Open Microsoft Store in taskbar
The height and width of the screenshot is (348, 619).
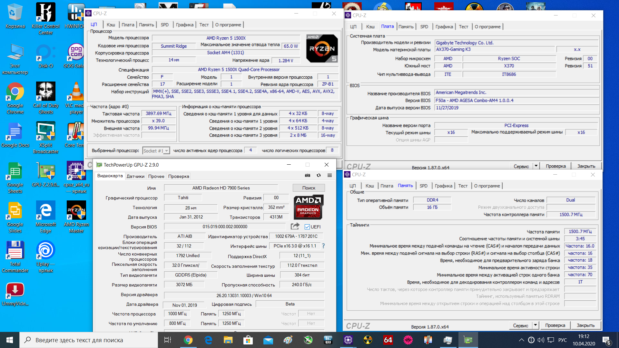pyautogui.click(x=248, y=340)
